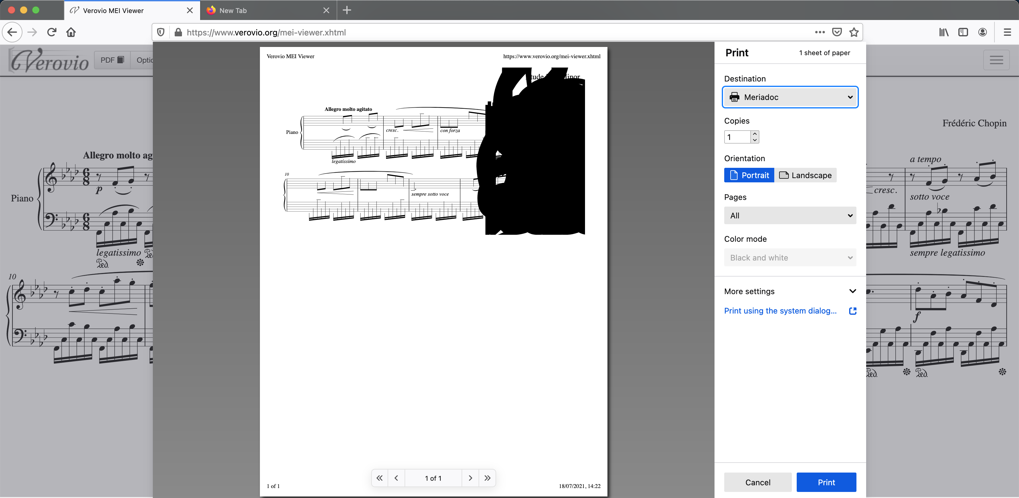Edit the number of copies field
Screen dimensions: 1019x498
738,137
